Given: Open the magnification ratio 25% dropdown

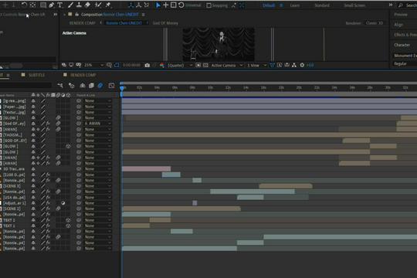Looking at the screenshot, I should click(93, 65).
